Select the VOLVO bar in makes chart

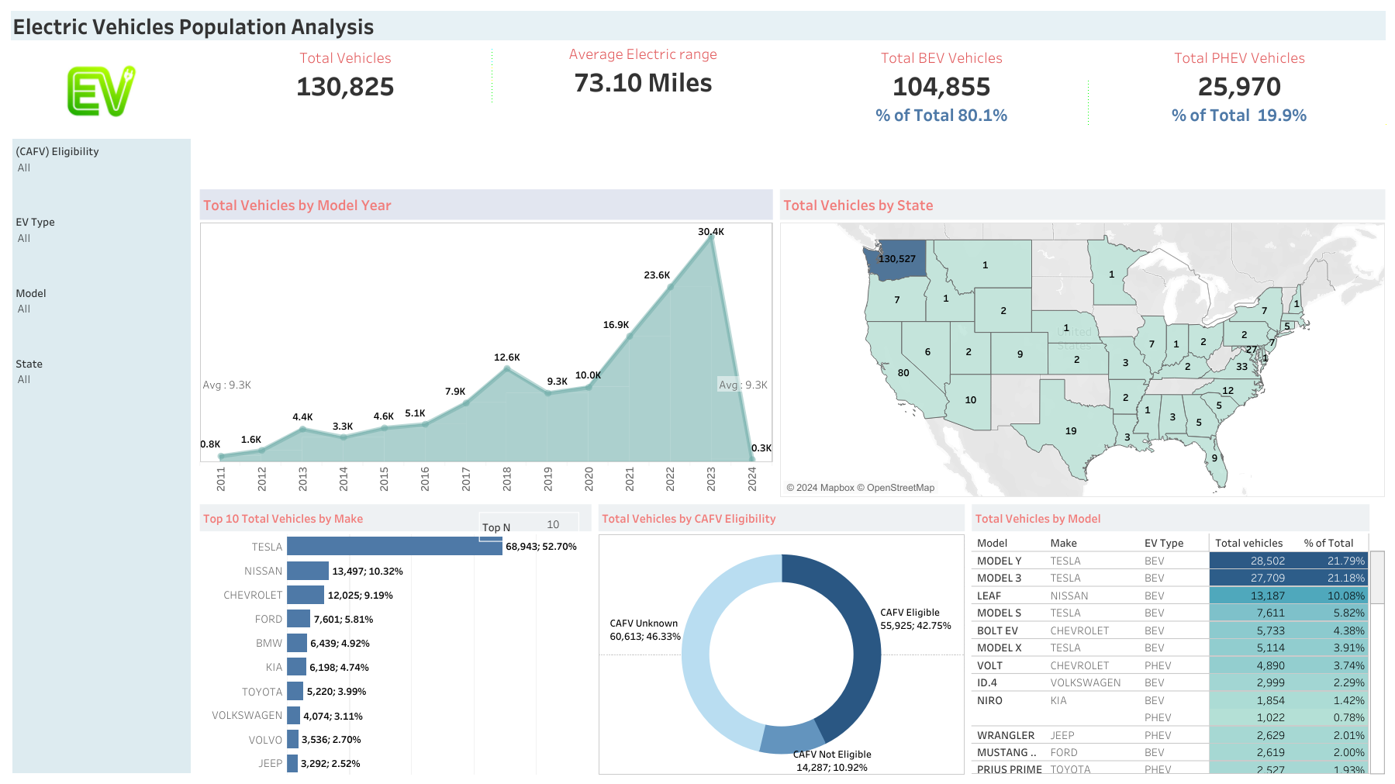point(292,739)
